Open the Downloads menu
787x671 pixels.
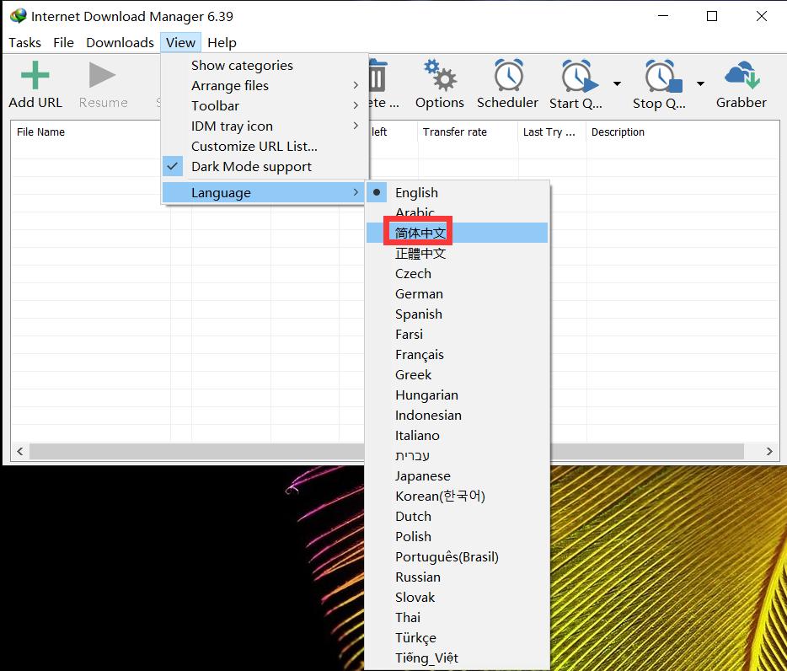coord(120,43)
